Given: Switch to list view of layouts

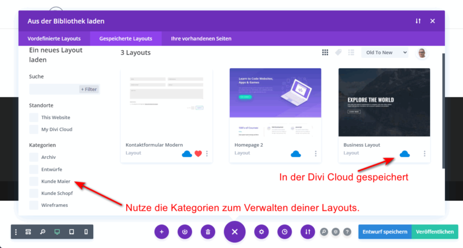Looking at the screenshot, I should pyautogui.click(x=351, y=53).
